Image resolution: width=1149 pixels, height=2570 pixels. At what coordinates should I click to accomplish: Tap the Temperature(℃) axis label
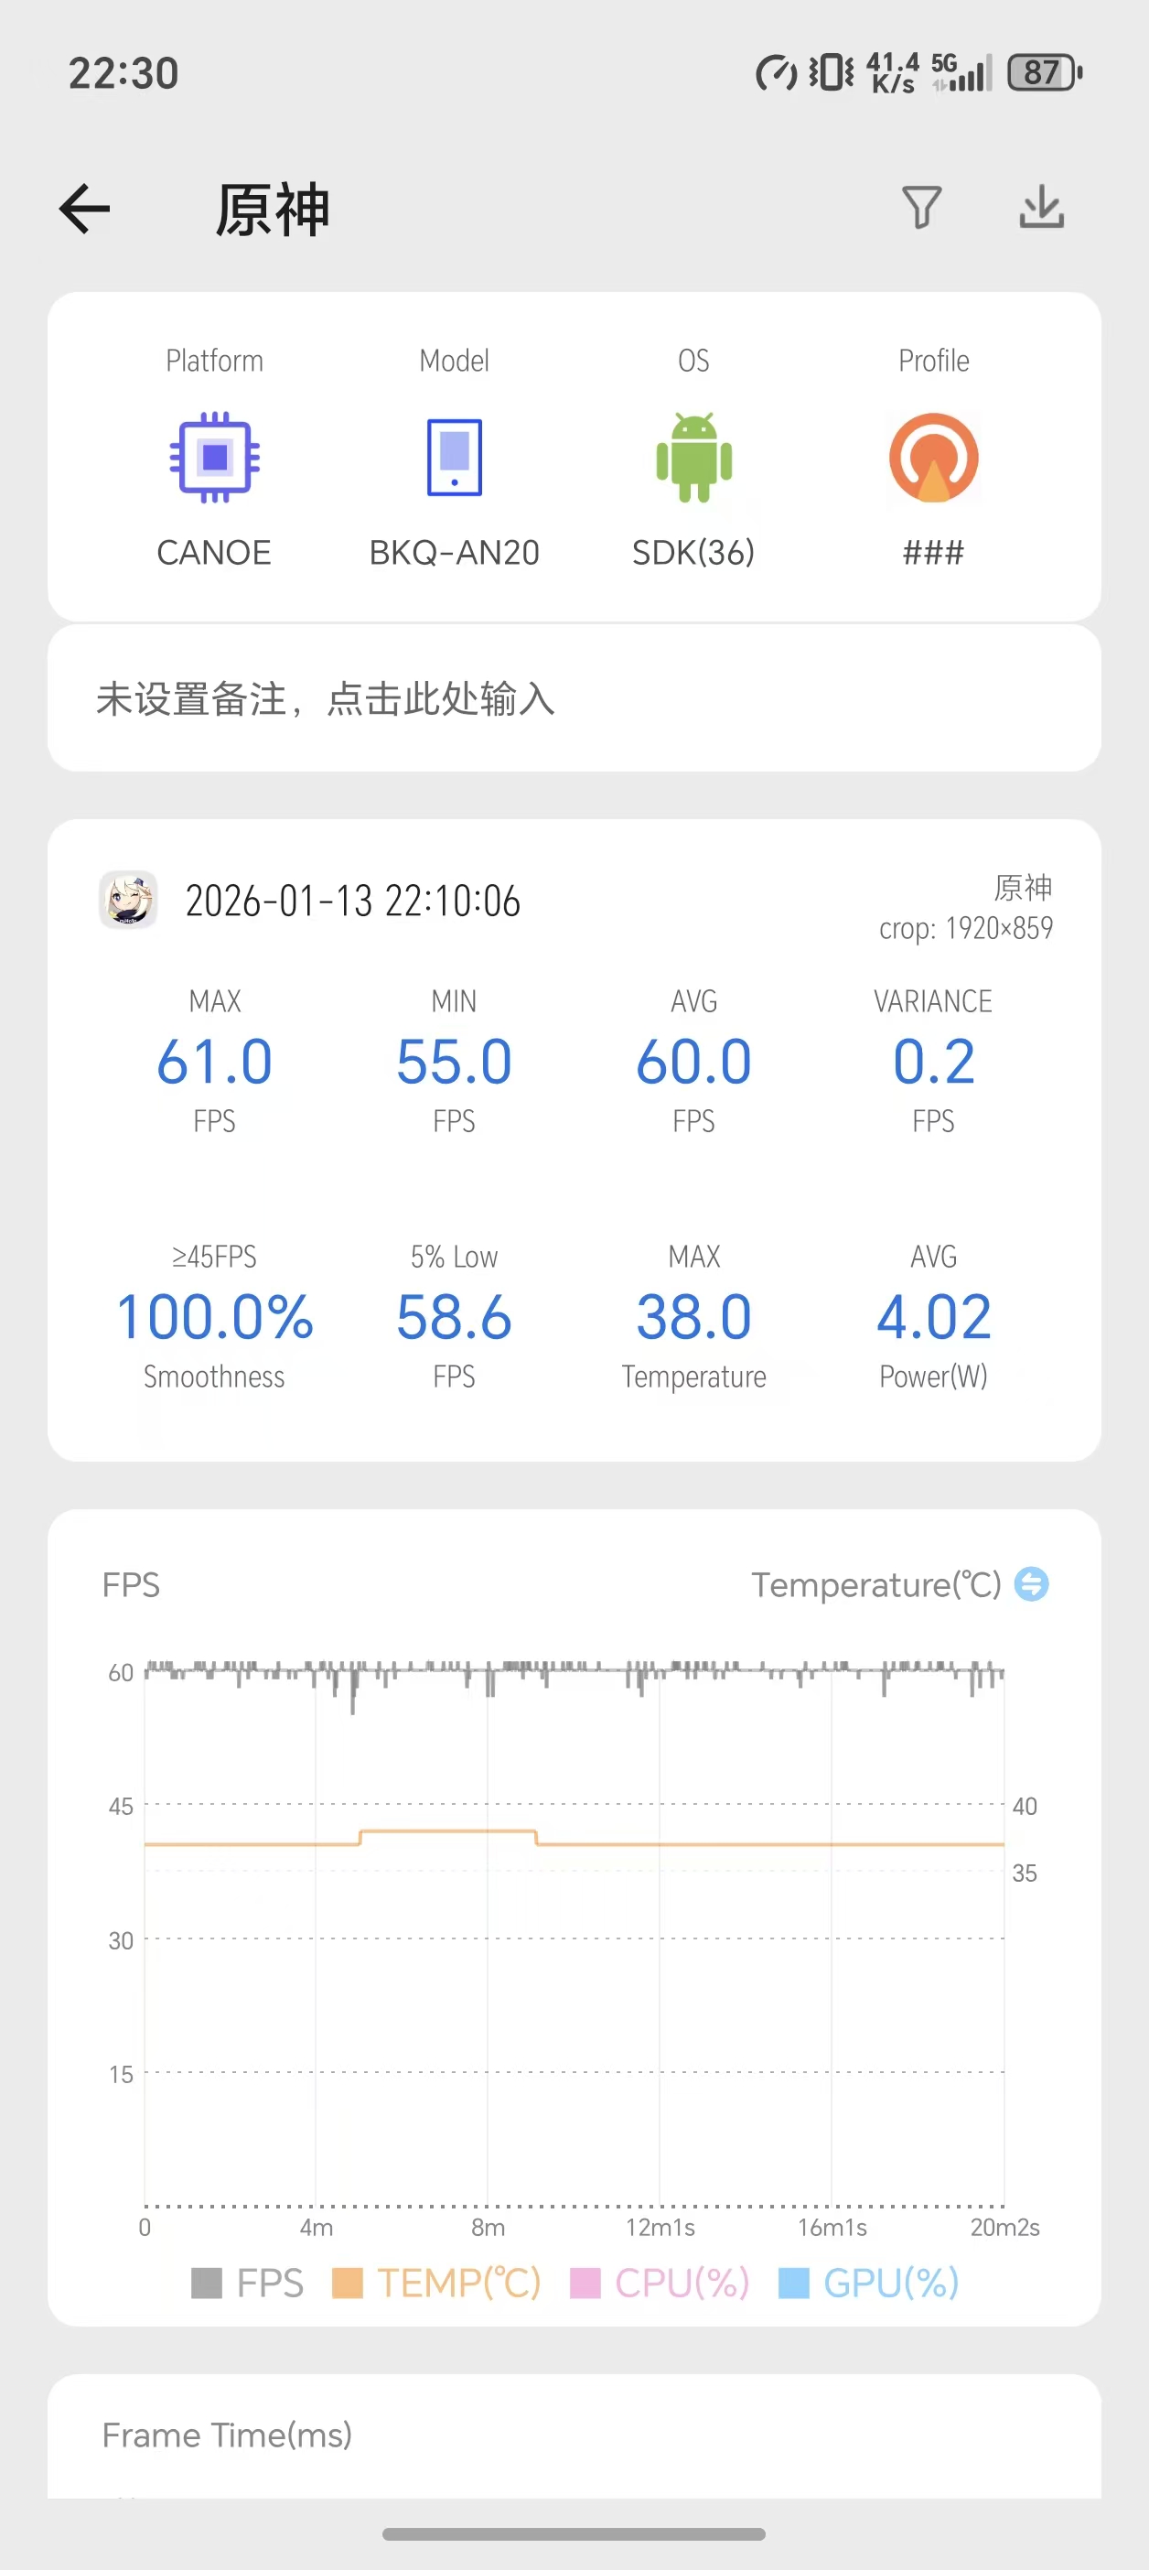point(875,1584)
